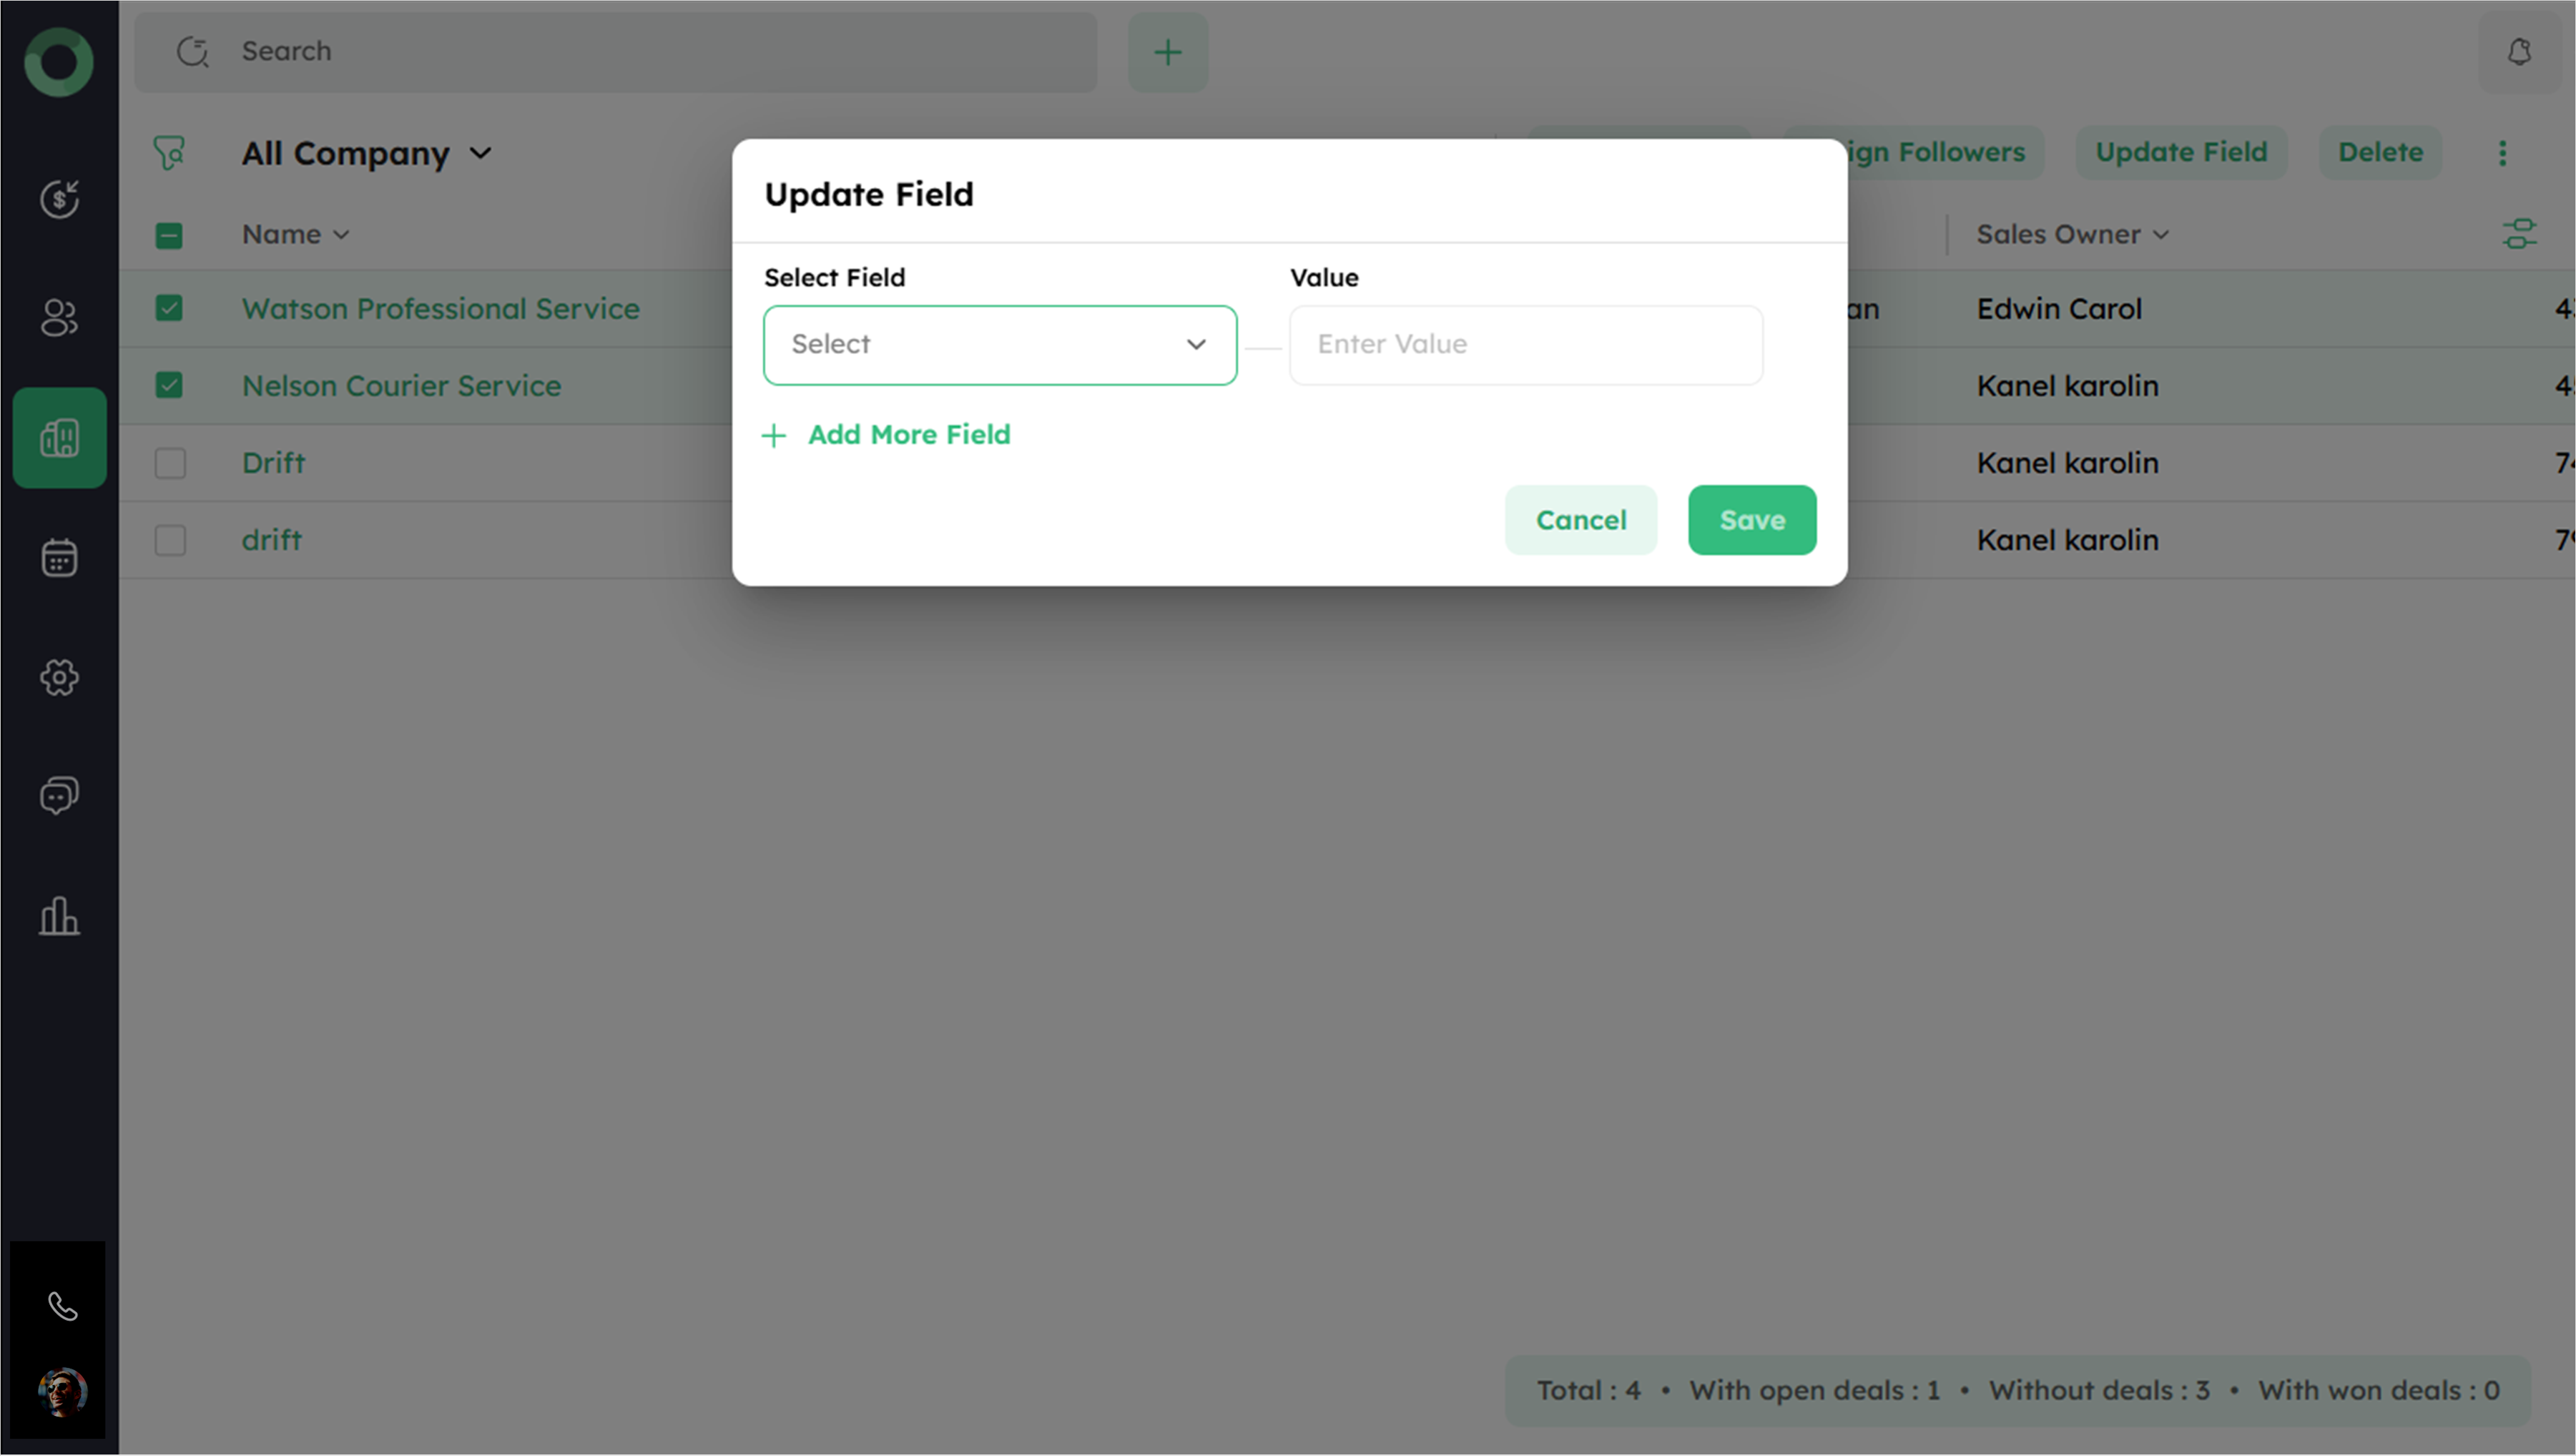The width and height of the screenshot is (2576, 1456).
Task: Check the Drift row checkbox
Action: [170, 463]
